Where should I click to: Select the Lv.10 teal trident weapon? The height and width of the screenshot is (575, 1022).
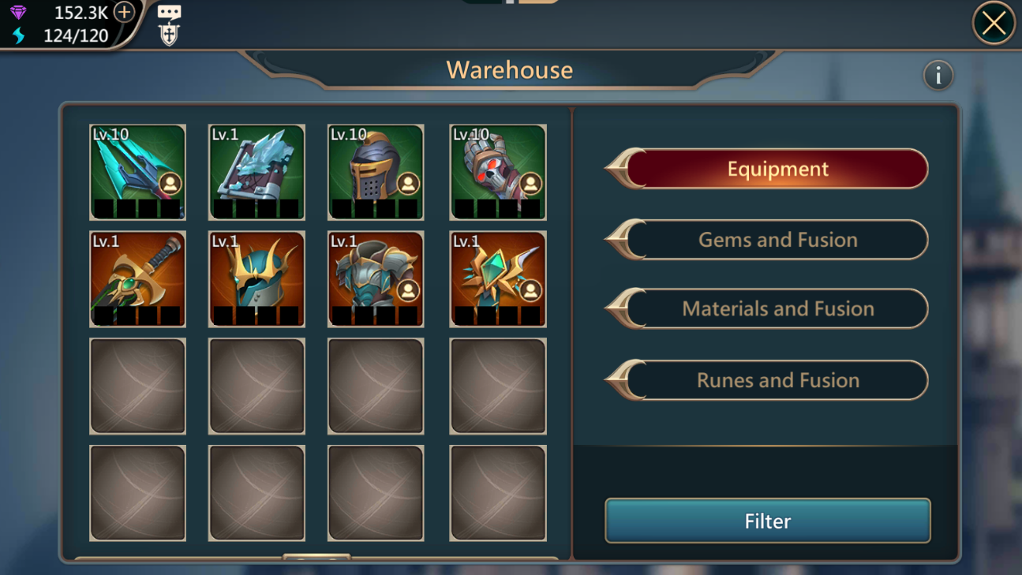click(138, 172)
